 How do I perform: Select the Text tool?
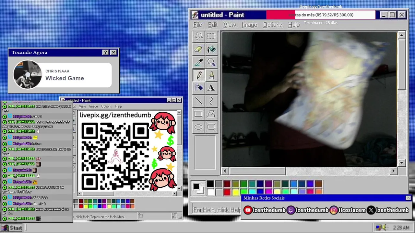[x=211, y=88]
